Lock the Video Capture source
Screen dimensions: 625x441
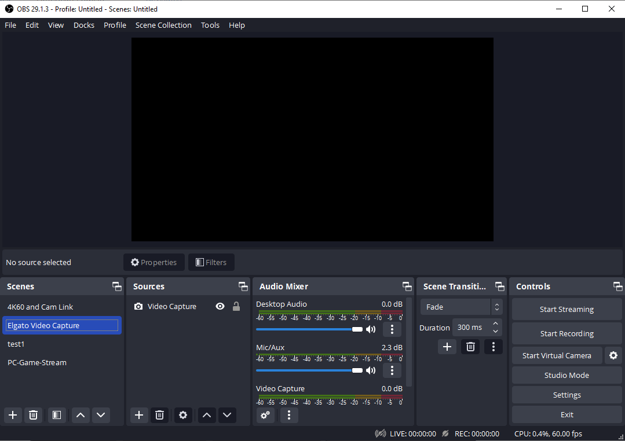point(236,306)
